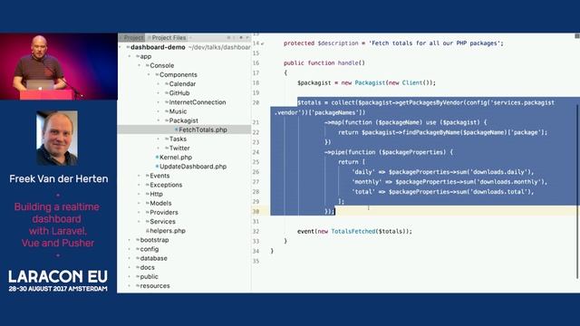
Task: Click the handle function name on line 16
Action: pos(348,62)
